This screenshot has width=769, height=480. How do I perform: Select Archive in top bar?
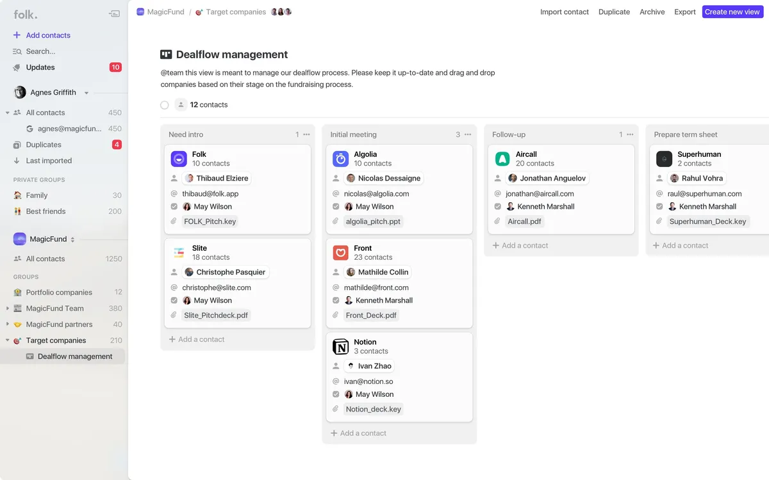[x=652, y=12]
